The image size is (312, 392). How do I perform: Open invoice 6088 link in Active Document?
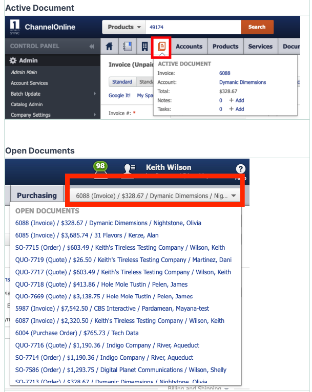tap(225, 73)
